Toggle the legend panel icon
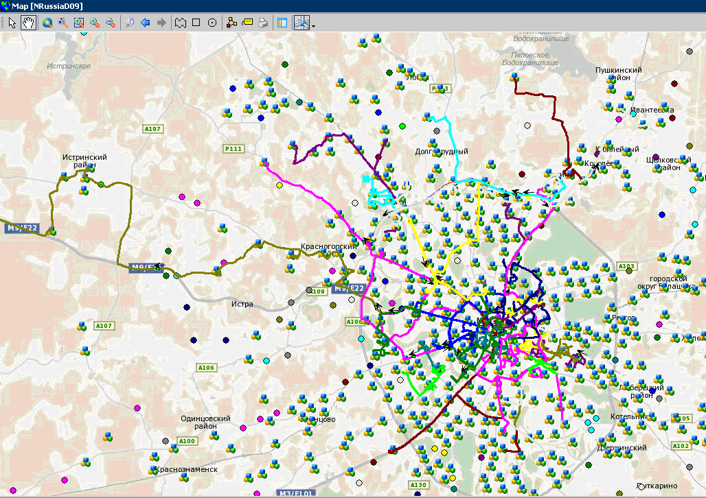The image size is (706, 498). (282, 23)
